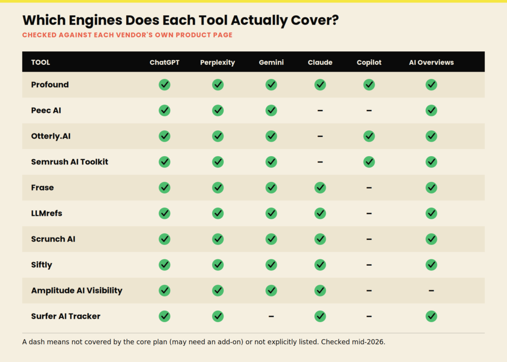Click the dash in Frase's Copilot cell

point(369,188)
